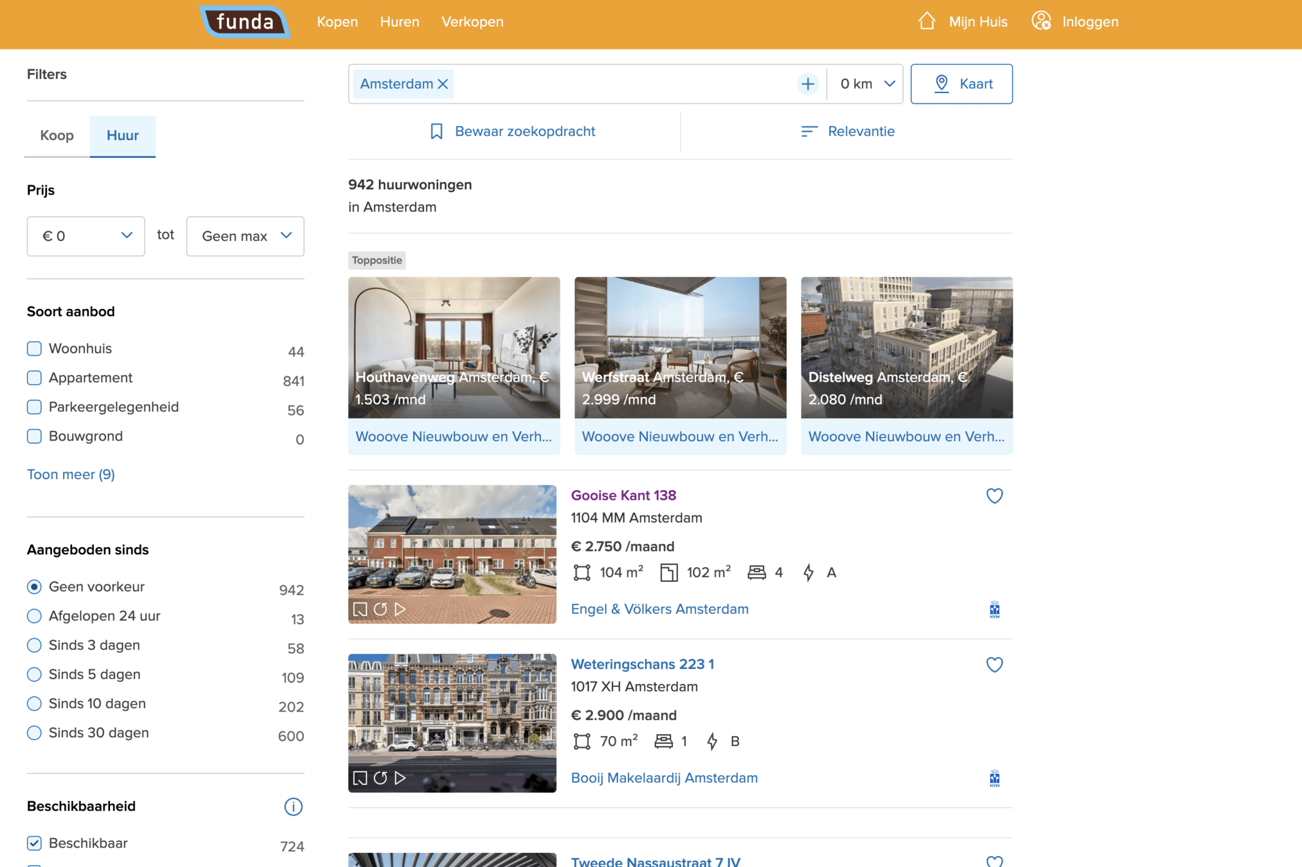Click Toon meer (9) link
Image resolution: width=1302 pixels, height=867 pixels.
click(x=71, y=475)
